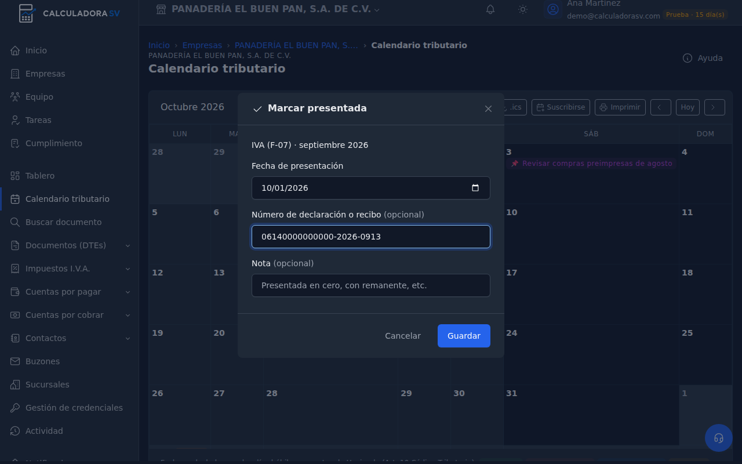
Task: Open Sucursales in the sidebar
Action: [x=70, y=385]
